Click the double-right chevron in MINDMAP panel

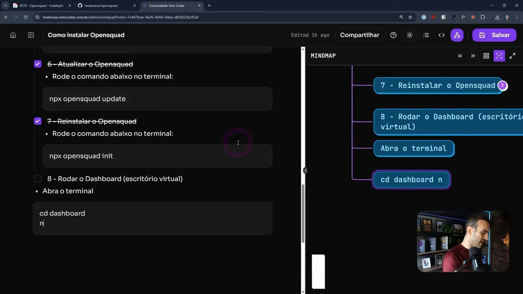tap(473, 56)
